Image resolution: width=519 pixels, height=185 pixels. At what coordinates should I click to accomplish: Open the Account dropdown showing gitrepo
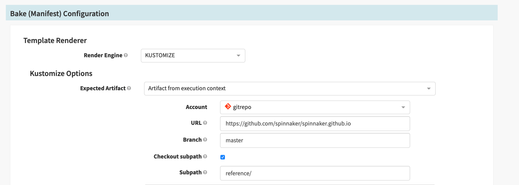(x=315, y=107)
